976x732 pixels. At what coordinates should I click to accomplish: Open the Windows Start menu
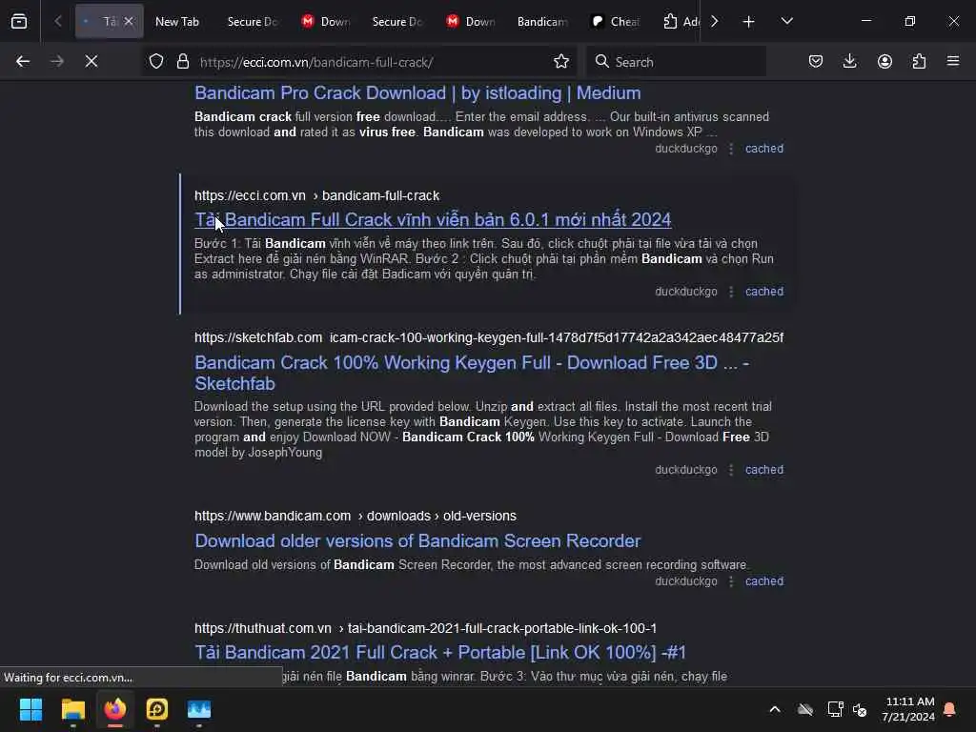click(30, 709)
